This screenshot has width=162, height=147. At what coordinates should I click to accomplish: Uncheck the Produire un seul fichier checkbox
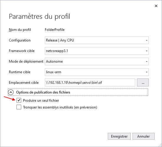pos(19,100)
